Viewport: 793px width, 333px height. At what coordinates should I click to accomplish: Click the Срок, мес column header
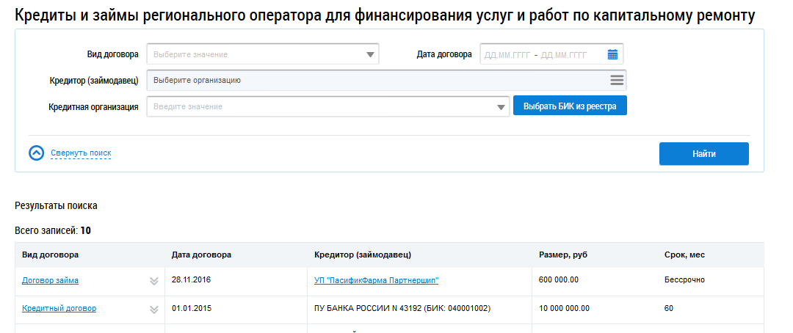685,255
